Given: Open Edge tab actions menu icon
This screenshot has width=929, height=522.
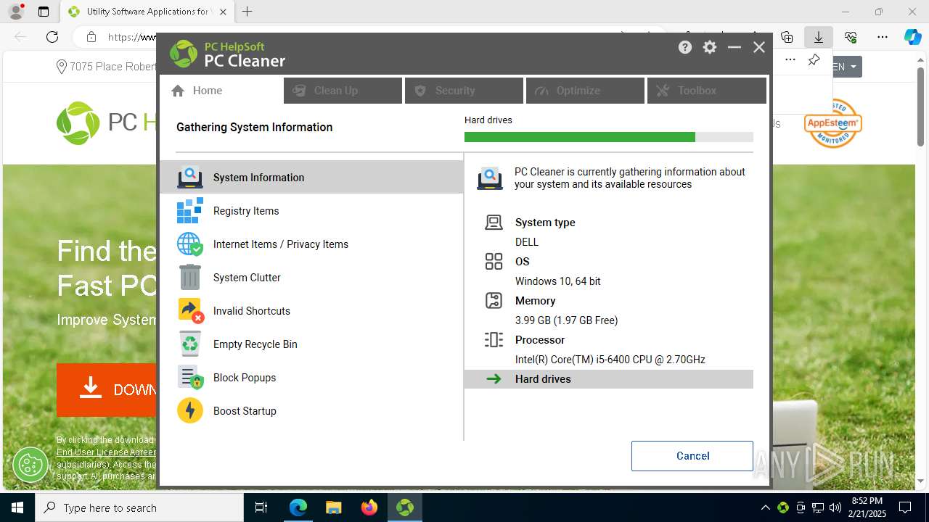Looking at the screenshot, I should pyautogui.click(x=44, y=12).
